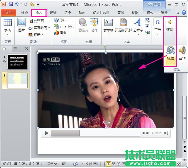Viewport: 188px width, 168px height.
Task: Insert 艺术字 WordArt
Action: (x=138, y=25)
